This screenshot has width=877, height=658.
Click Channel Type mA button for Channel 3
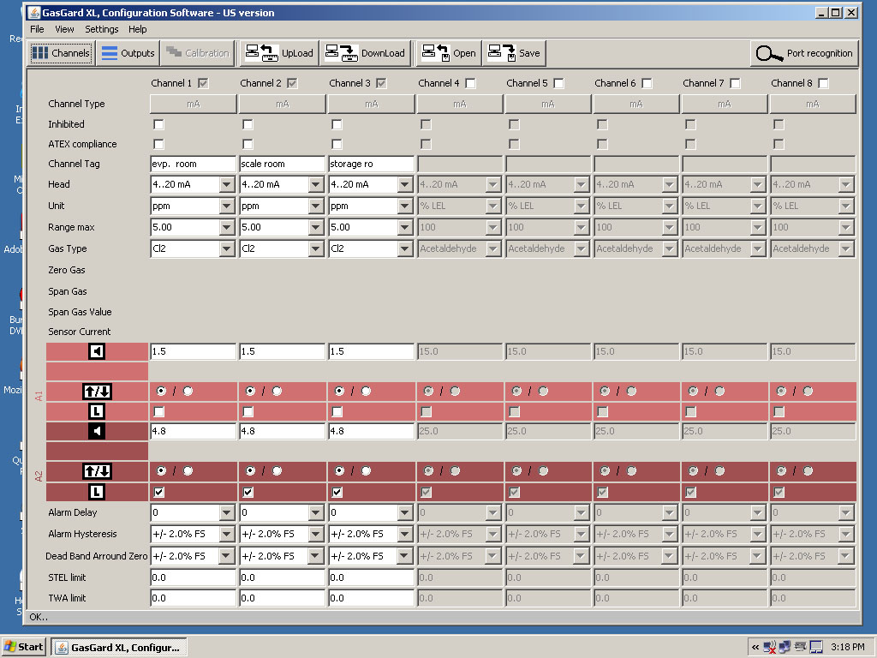point(372,104)
